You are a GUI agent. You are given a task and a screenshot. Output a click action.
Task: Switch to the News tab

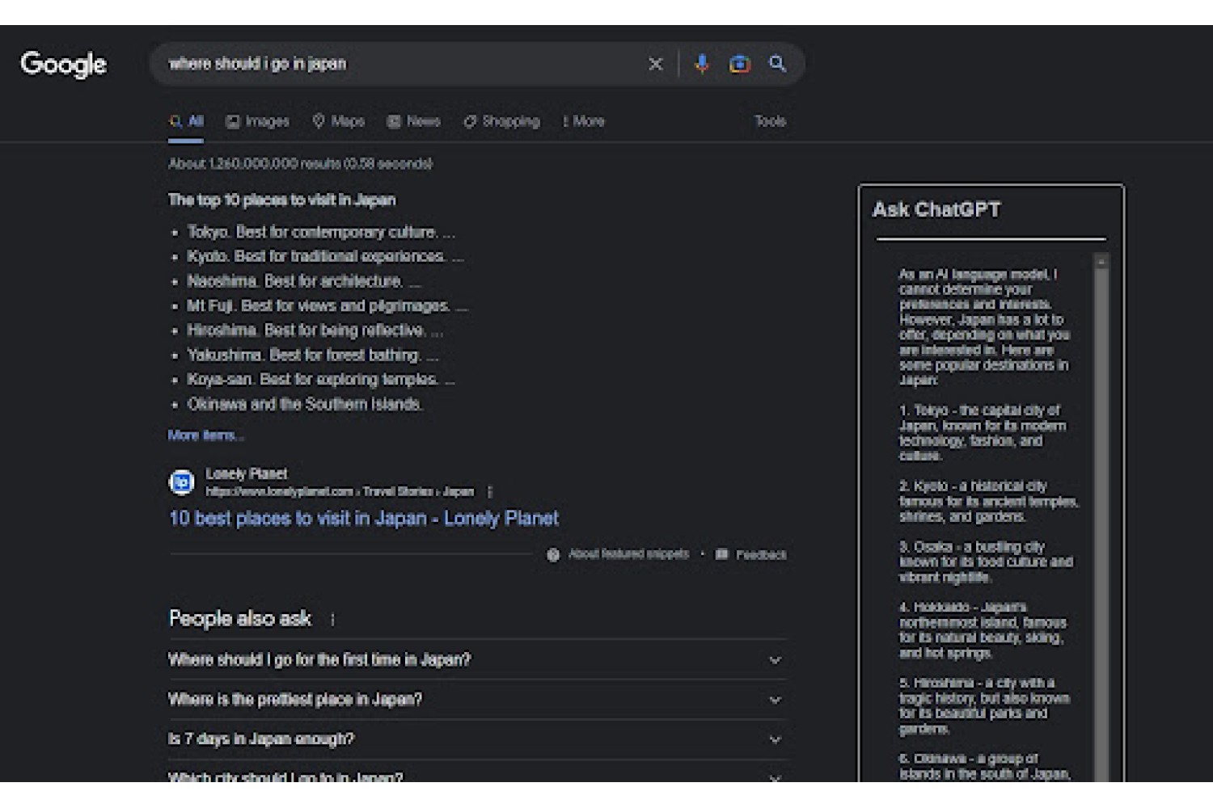point(413,121)
